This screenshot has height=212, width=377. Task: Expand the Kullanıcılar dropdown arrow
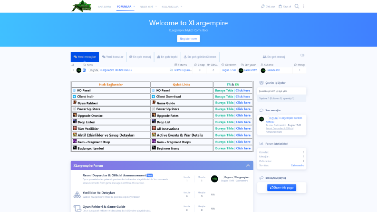pos(181,7)
